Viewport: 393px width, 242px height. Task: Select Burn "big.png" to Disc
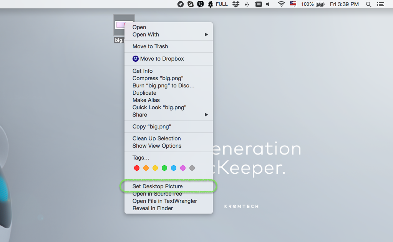click(168, 86)
